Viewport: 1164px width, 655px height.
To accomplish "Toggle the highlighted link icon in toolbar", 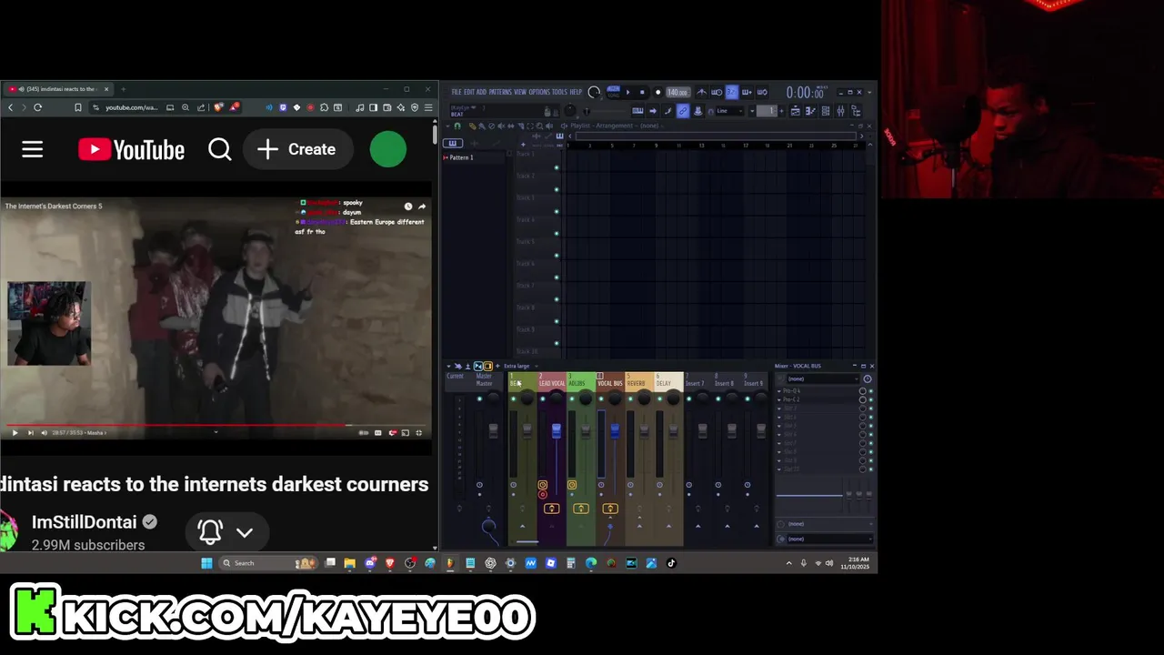I will click(x=683, y=111).
